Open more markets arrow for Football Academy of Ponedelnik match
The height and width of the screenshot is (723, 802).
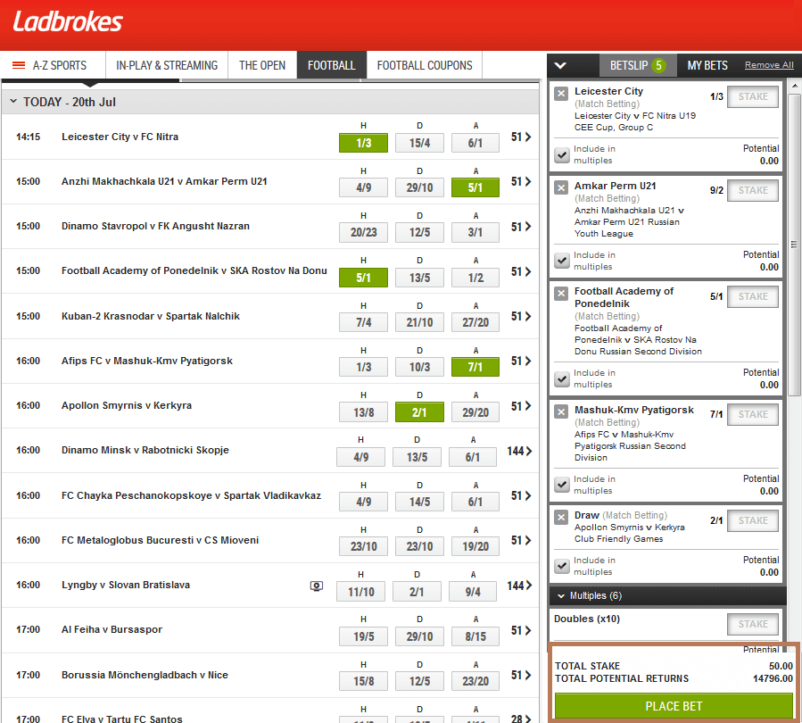[x=528, y=271]
